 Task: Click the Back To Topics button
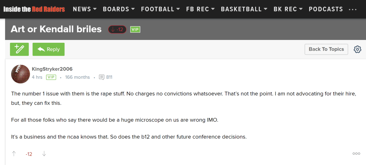pos(326,49)
